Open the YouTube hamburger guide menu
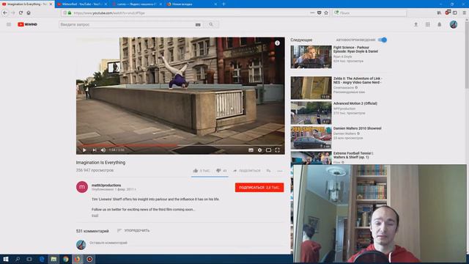The width and height of the screenshot is (469, 264). click(x=9, y=24)
